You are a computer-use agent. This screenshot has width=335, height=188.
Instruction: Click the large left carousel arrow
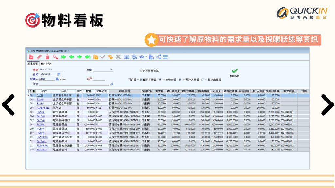(x=8, y=105)
